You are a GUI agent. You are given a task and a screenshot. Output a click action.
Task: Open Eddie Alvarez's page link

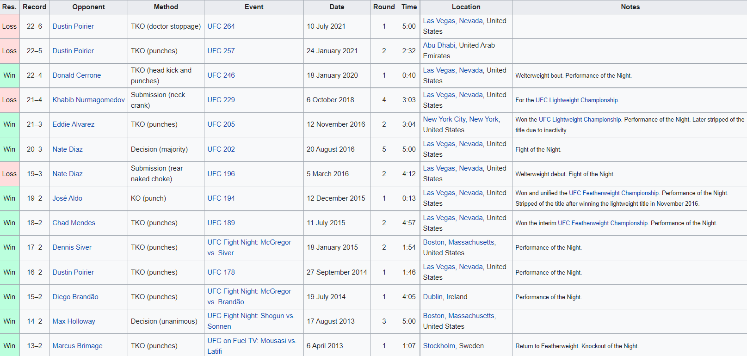click(73, 124)
